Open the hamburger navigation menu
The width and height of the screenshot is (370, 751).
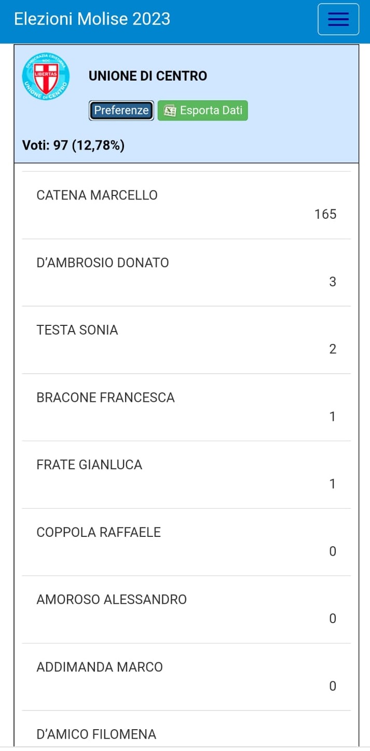tap(338, 19)
